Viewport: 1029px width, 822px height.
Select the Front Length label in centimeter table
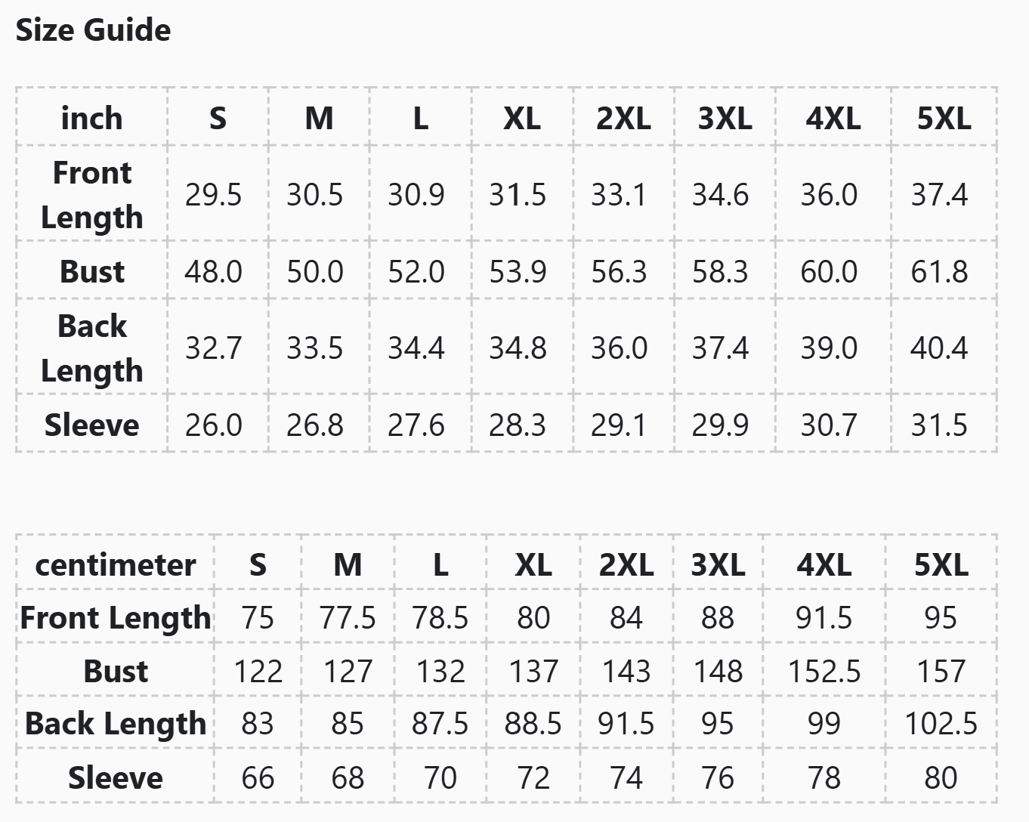115,617
